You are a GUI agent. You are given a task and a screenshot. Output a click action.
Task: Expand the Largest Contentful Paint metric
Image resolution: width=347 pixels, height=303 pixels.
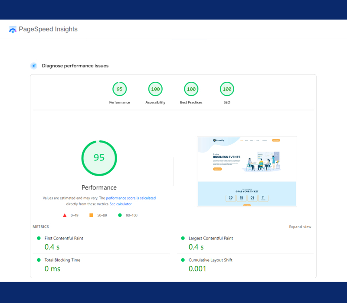pos(210,238)
